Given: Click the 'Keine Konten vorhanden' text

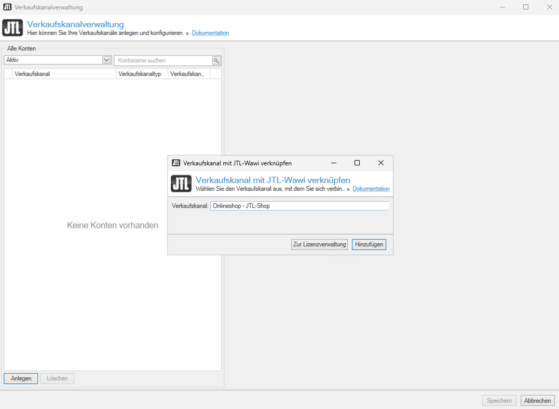Looking at the screenshot, I should coord(113,225).
